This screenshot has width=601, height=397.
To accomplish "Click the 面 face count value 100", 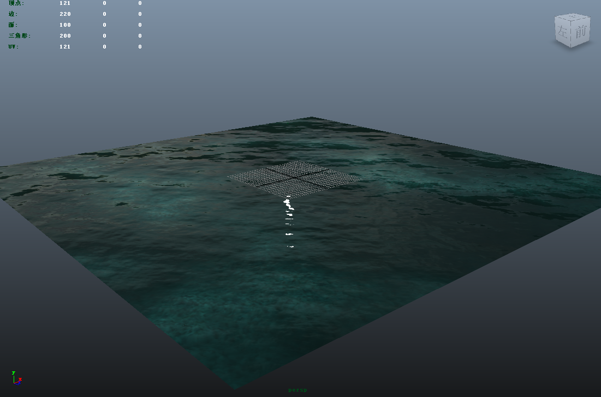I will tap(64, 25).
